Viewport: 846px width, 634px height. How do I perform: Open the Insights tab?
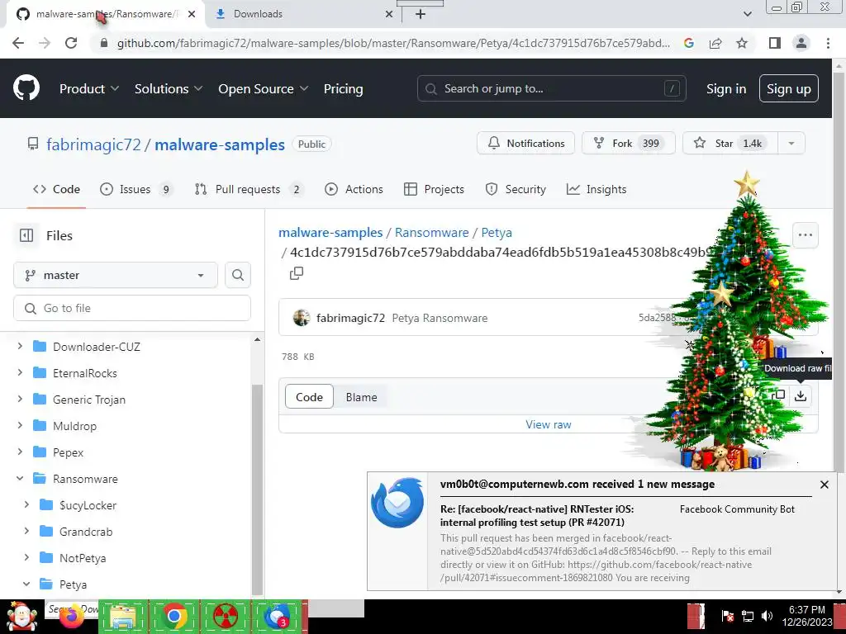pyautogui.click(x=596, y=189)
